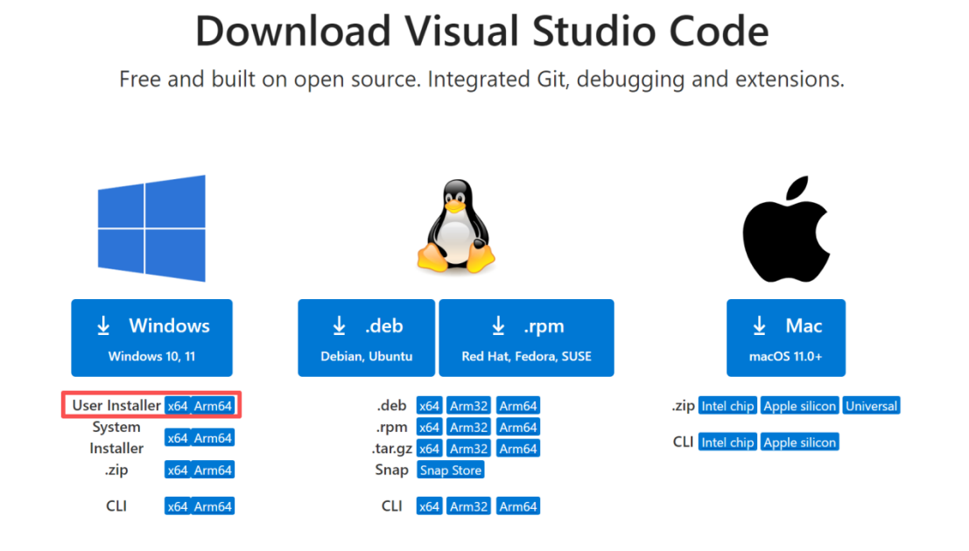Viewport: 969px width, 551px height.
Task: Pick Linux .rpm x64 link
Action: [429, 428]
